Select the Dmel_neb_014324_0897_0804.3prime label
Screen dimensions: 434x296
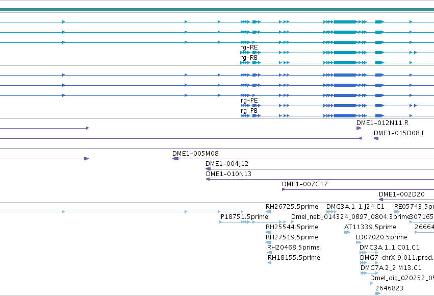click(350, 217)
